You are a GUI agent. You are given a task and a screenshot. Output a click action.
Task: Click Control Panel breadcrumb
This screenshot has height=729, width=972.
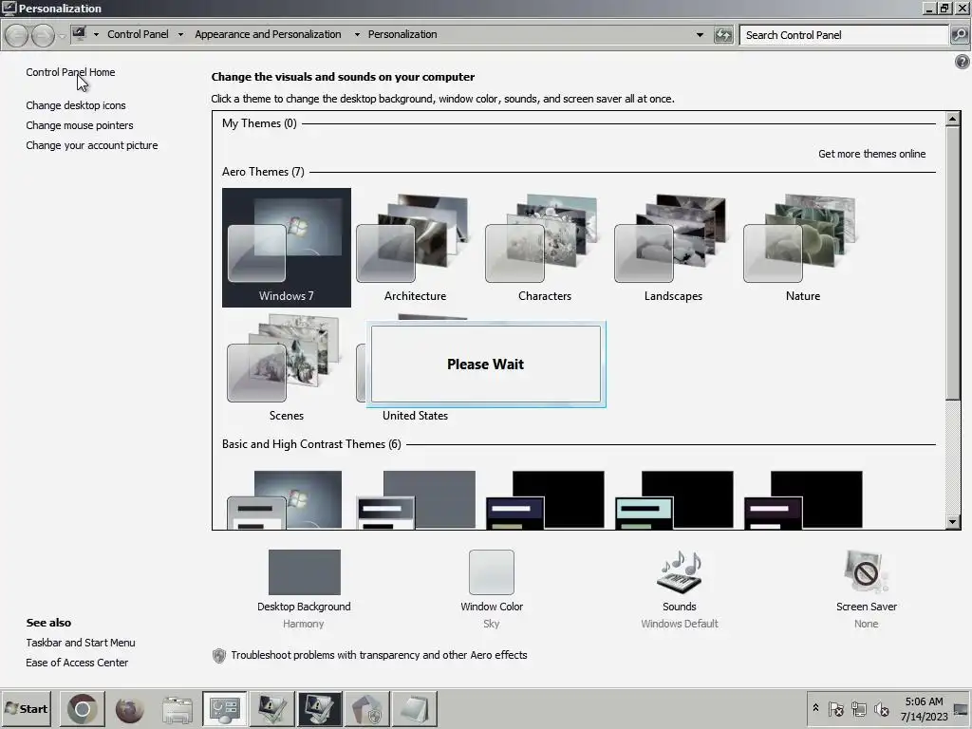coord(138,34)
